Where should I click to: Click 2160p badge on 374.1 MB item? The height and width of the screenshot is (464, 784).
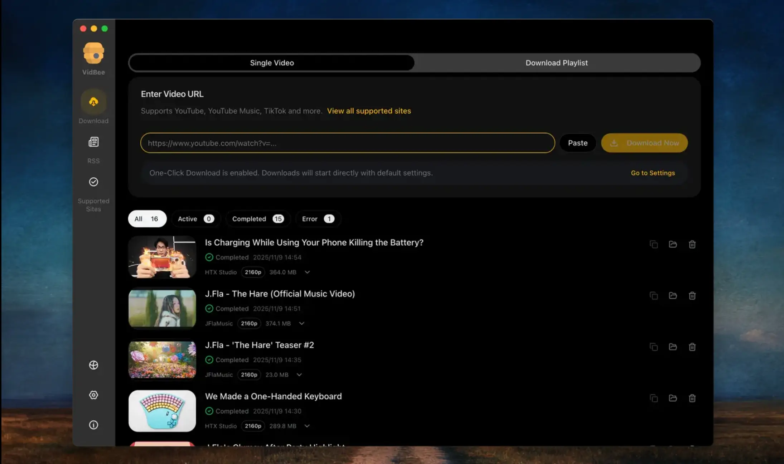[249, 323]
